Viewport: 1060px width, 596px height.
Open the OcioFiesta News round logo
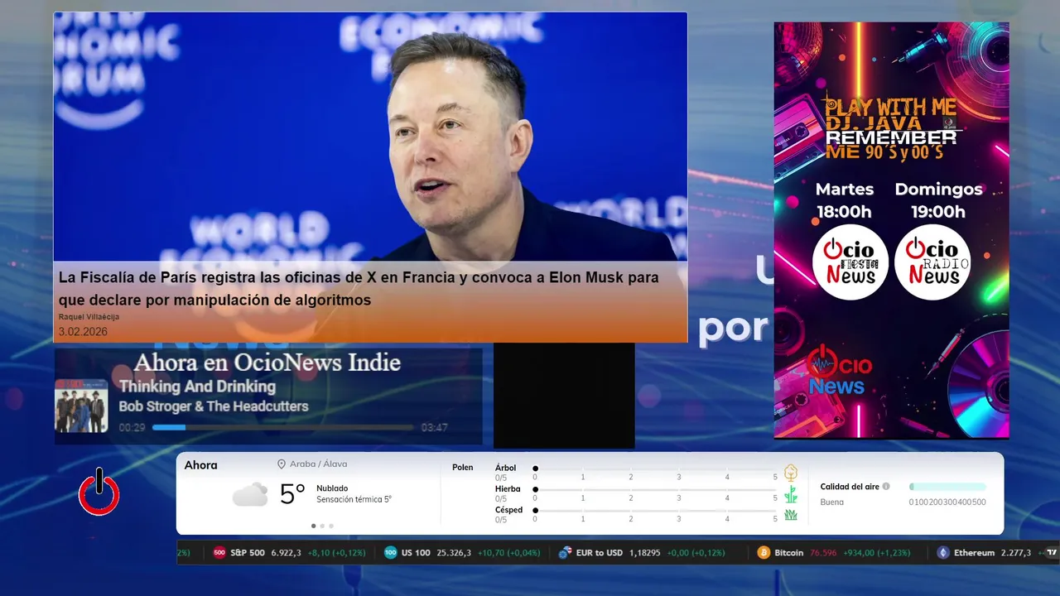point(850,262)
